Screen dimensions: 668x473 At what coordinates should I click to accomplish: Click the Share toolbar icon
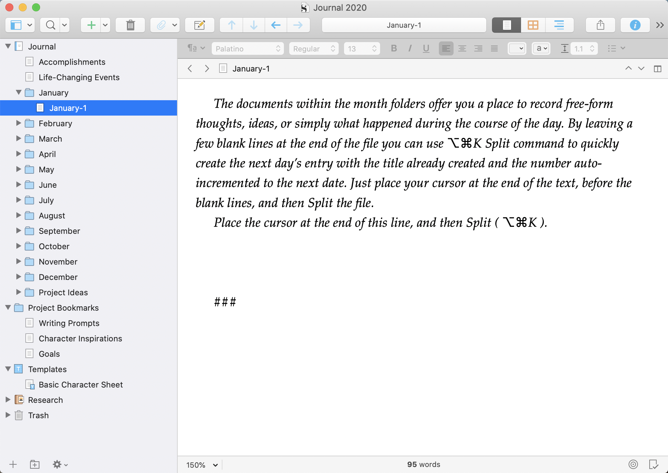(601, 25)
